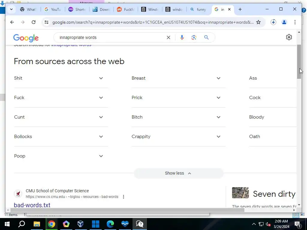Switch to the funny search tab
Image resolution: width=307 pixels, height=230 pixels.
click(198, 9)
